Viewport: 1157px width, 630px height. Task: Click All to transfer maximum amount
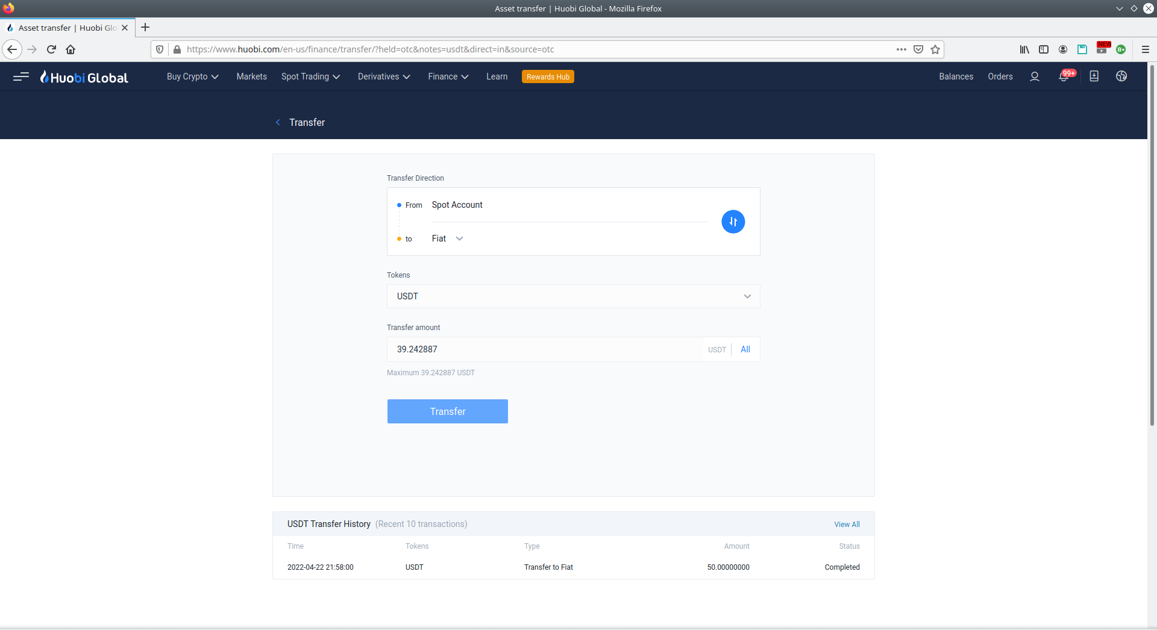745,349
